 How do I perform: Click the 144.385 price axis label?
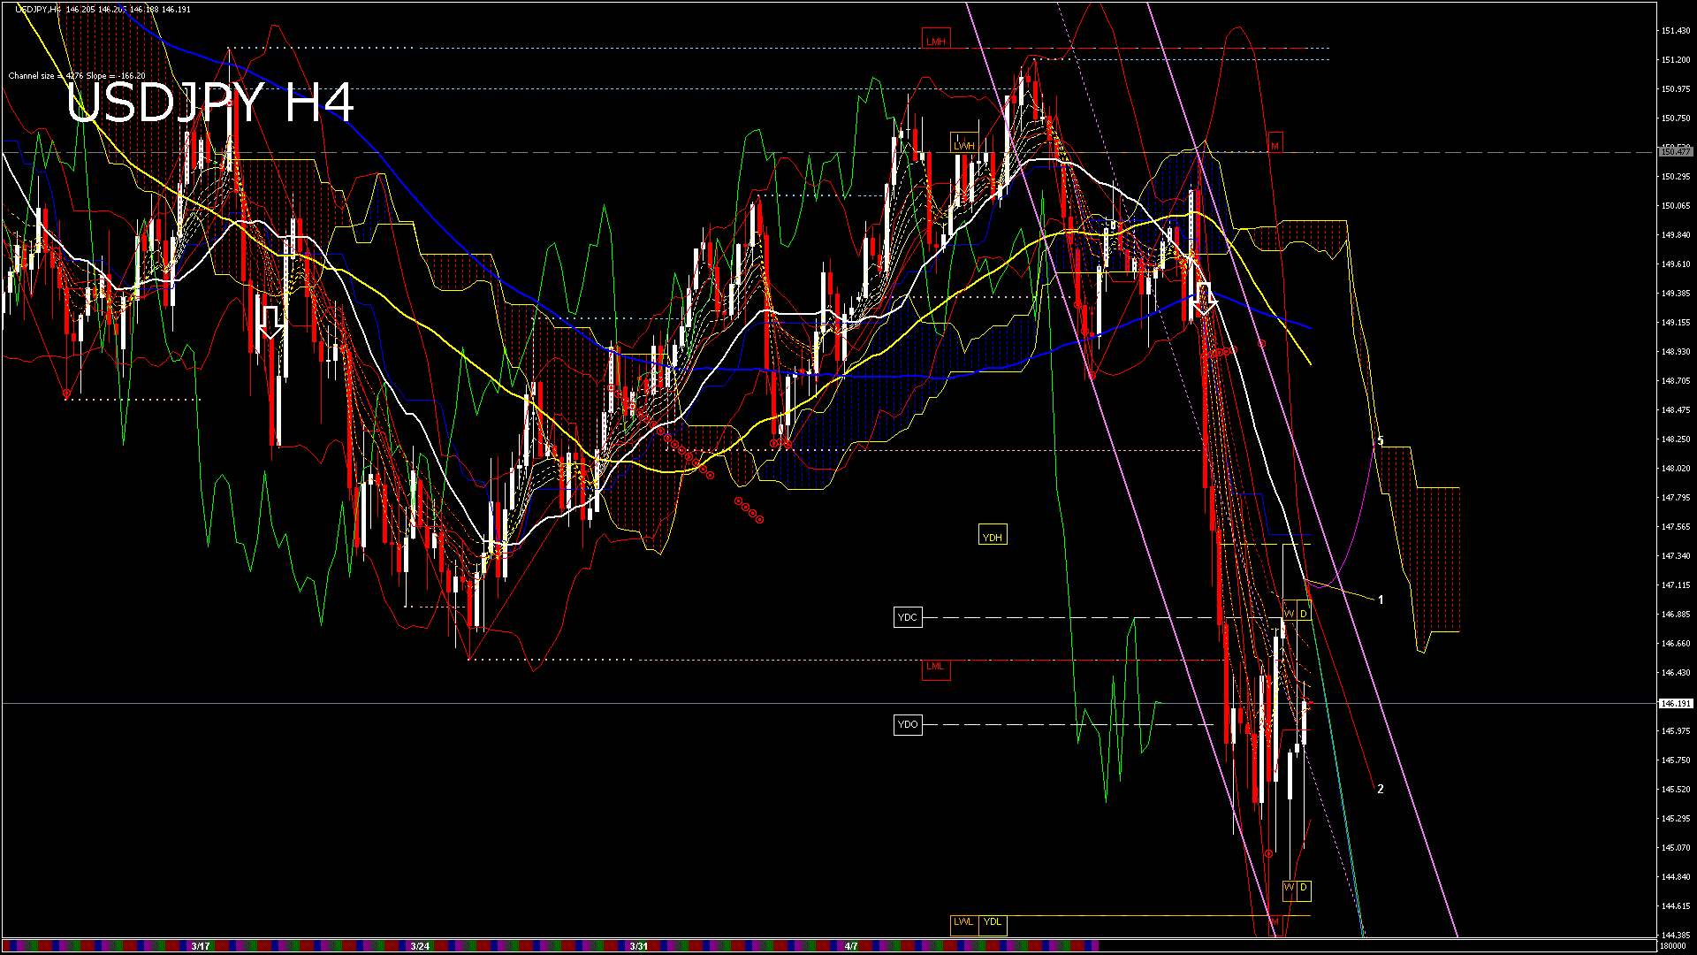tap(1675, 935)
